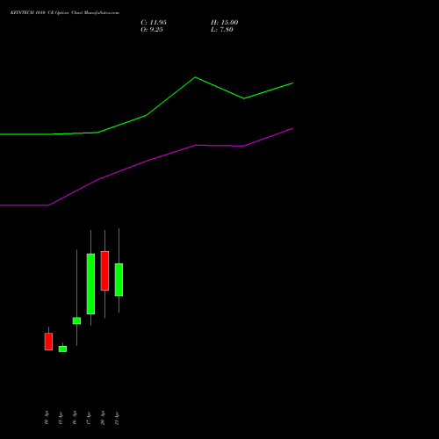
Task: Click the smallest green candlestick near the bottom
Action: 62,349
